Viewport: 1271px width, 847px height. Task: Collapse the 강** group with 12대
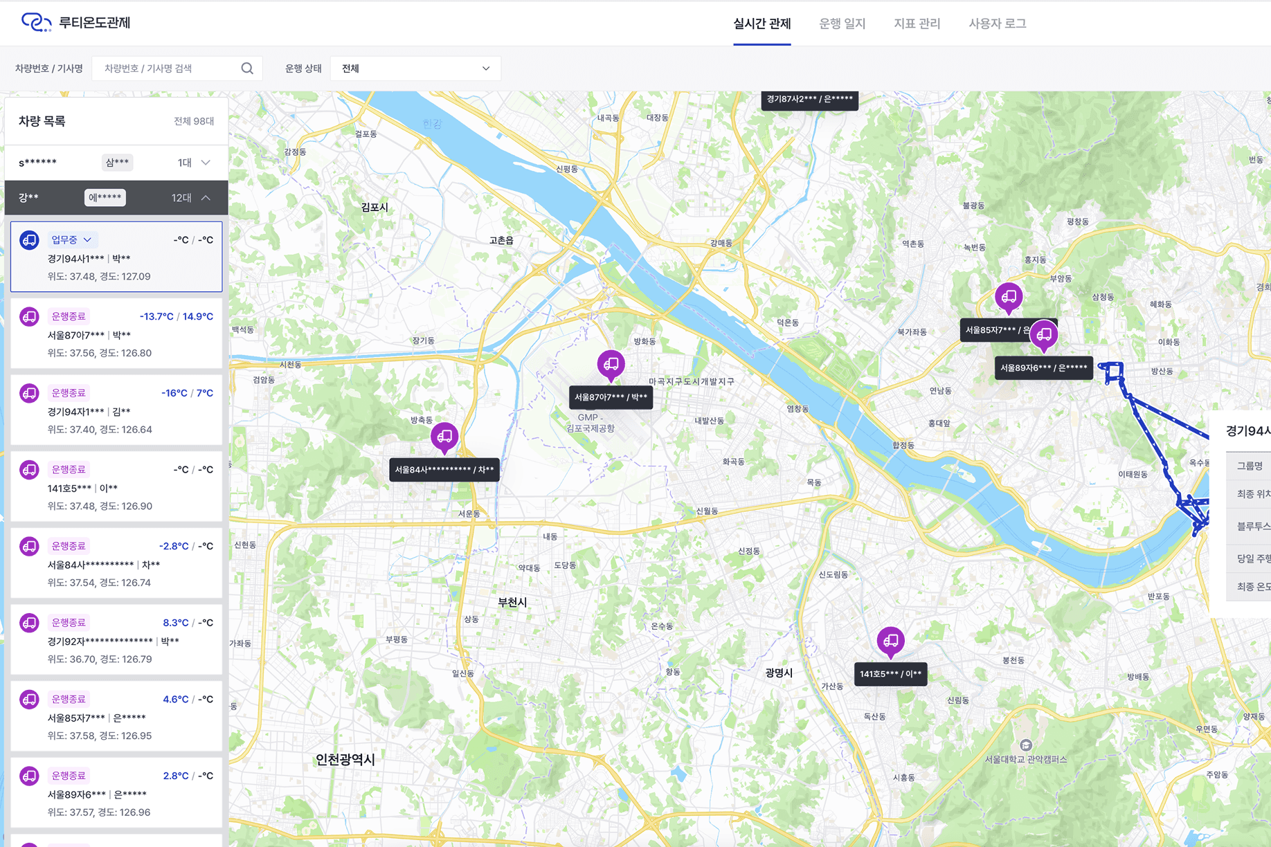point(116,198)
